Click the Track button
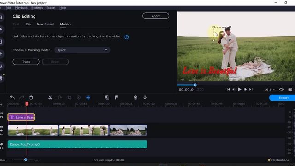The width and height of the screenshot is (295, 166). tap(26, 62)
